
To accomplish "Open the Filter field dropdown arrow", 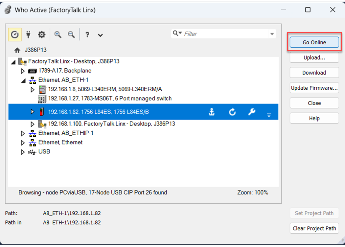I will (272, 34).
